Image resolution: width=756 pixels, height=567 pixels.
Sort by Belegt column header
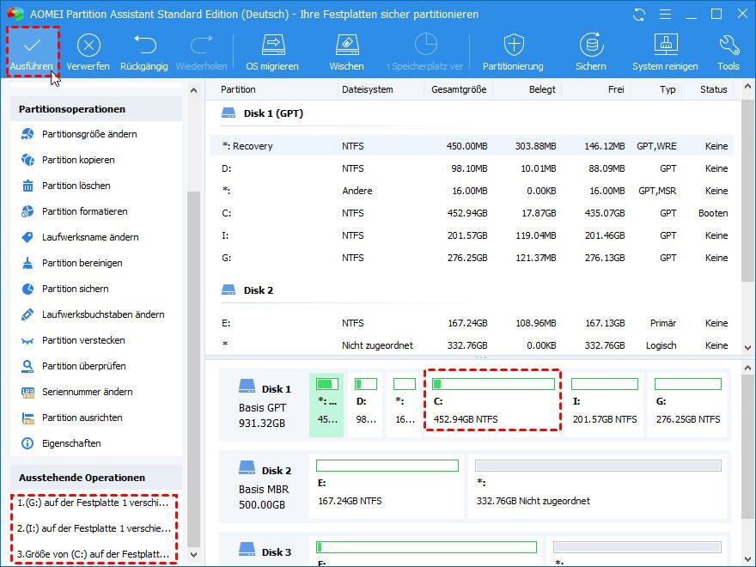[542, 89]
